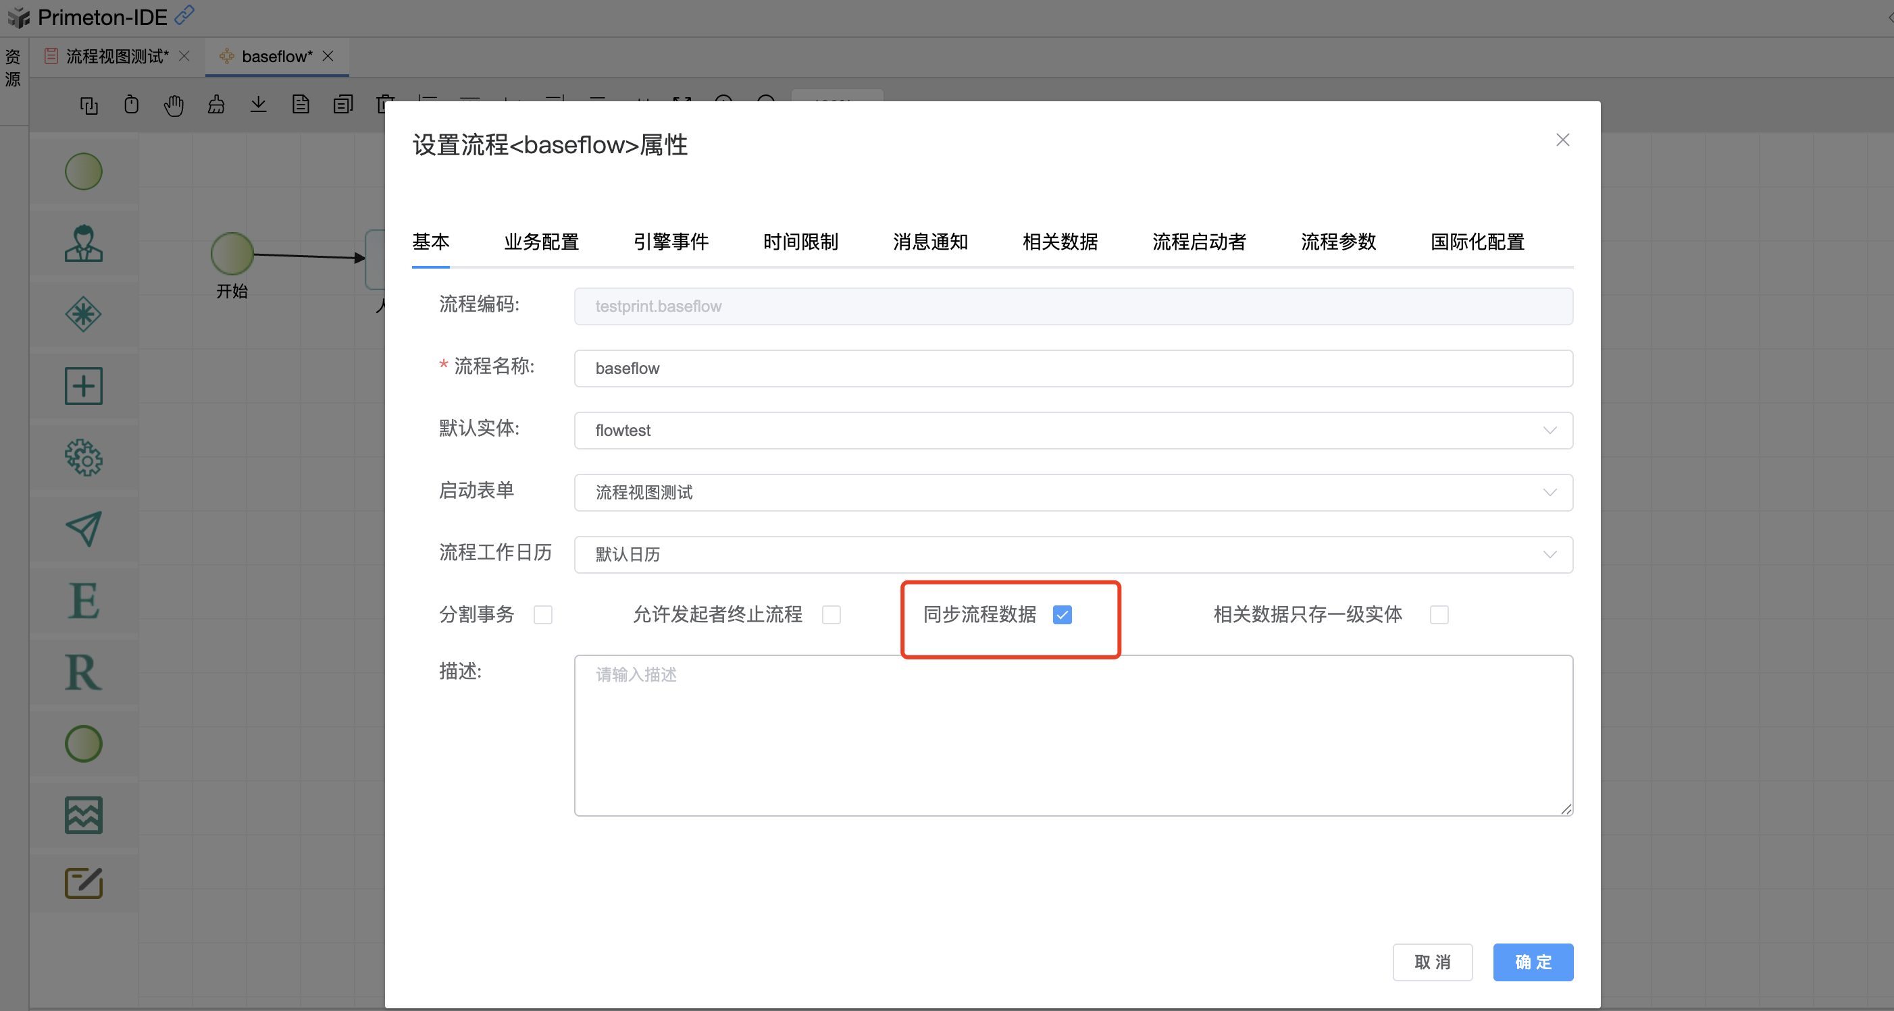Click the 确定 confirm button

point(1533,962)
